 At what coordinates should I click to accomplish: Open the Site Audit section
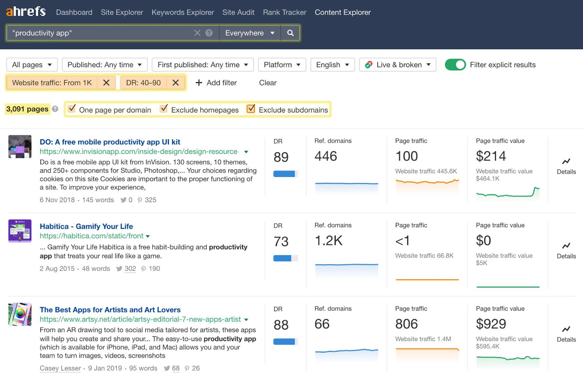pos(238,12)
